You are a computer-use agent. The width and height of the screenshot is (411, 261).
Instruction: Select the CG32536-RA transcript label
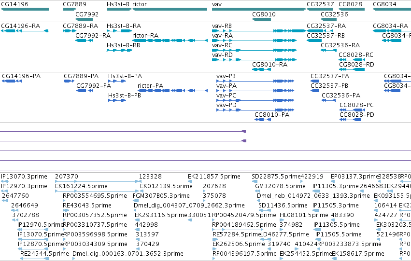340,45
